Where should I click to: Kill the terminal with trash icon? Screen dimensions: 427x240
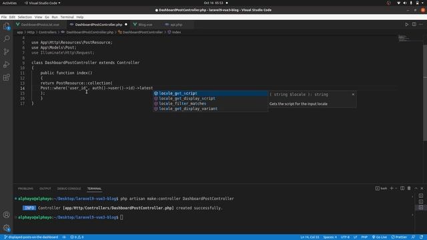409,188
